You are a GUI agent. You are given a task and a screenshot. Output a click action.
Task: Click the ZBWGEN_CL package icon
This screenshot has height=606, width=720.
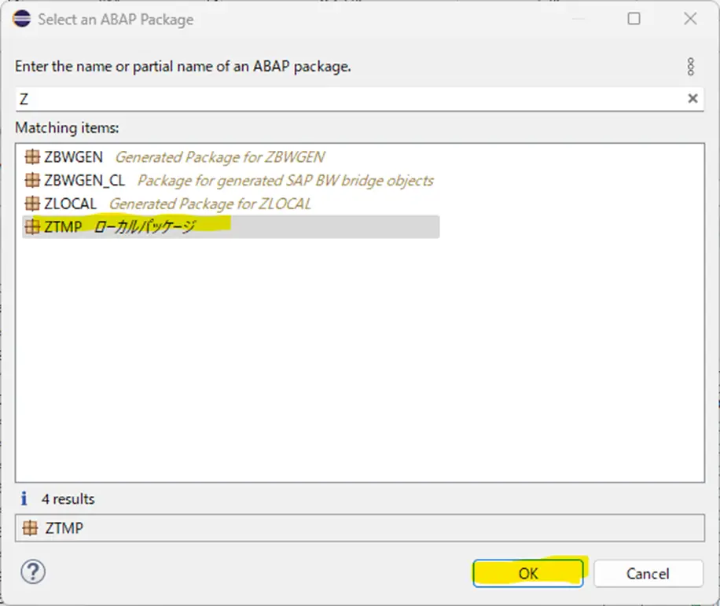pyautogui.click(x=32, y=180)
